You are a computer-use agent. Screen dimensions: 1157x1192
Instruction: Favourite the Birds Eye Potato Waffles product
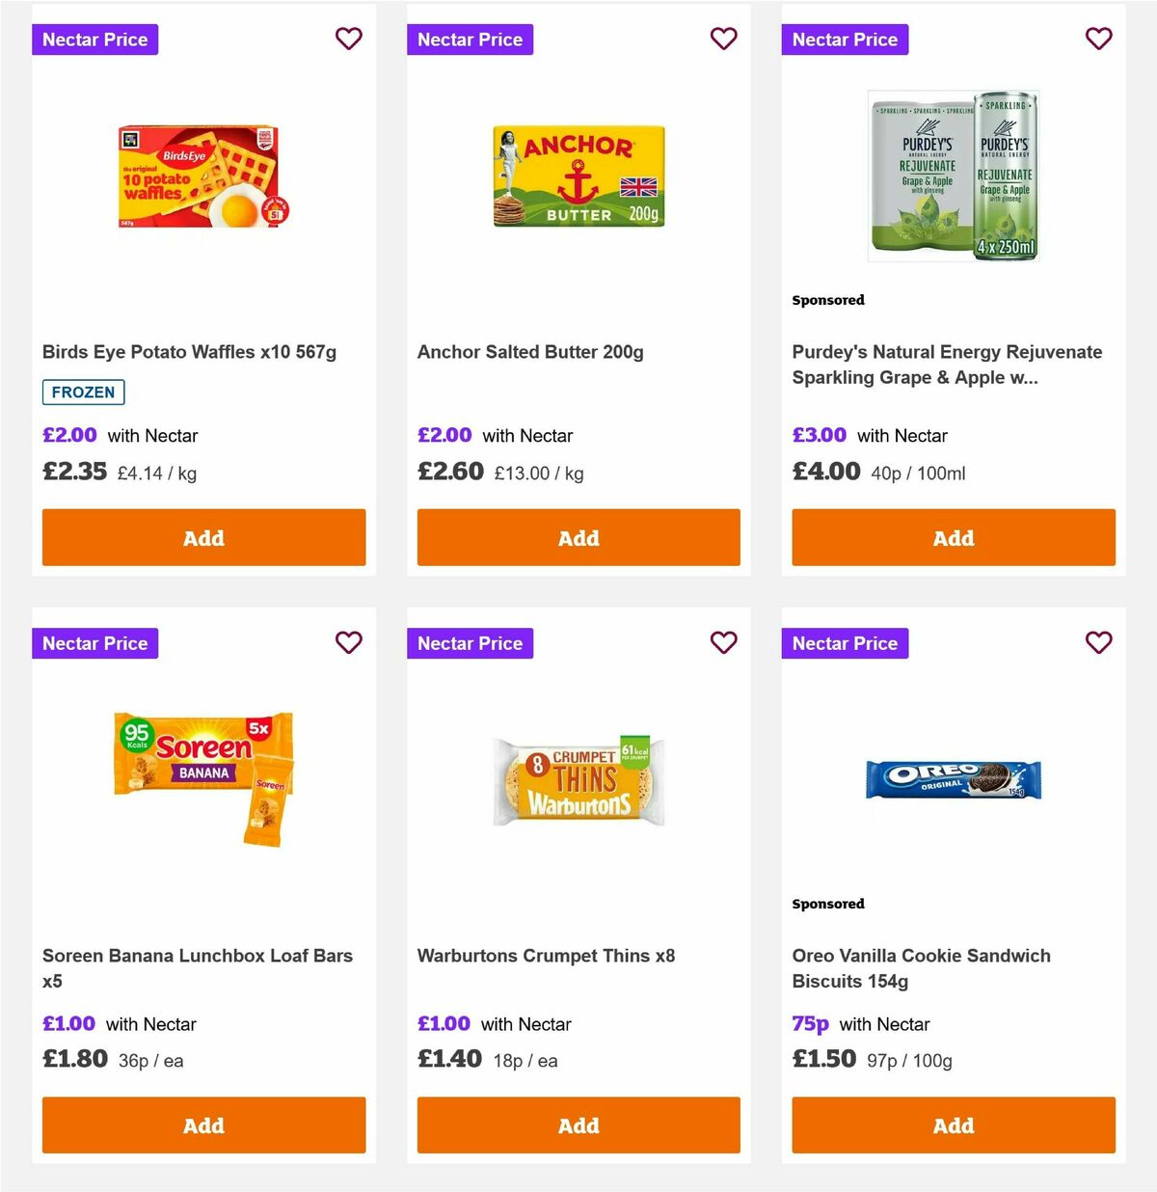(x=348, y=39)
